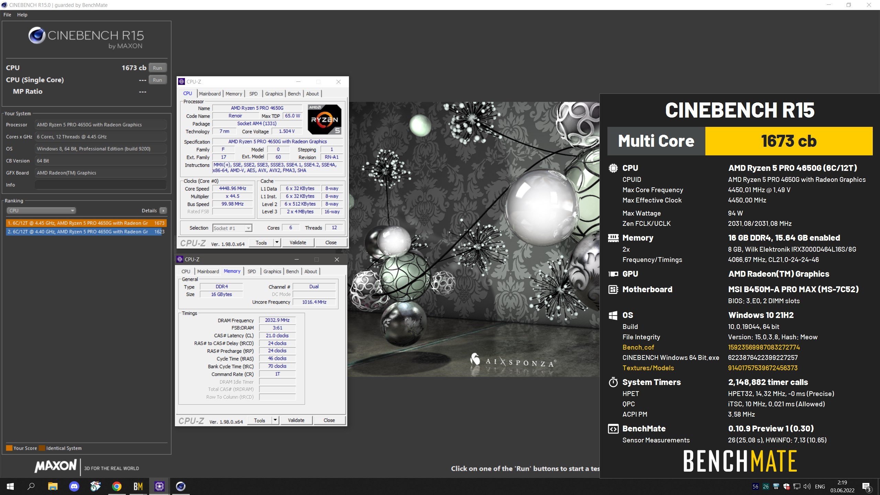Click the MAXON logo at bottom
880x495 pixels.
click(x=55, y=466)
